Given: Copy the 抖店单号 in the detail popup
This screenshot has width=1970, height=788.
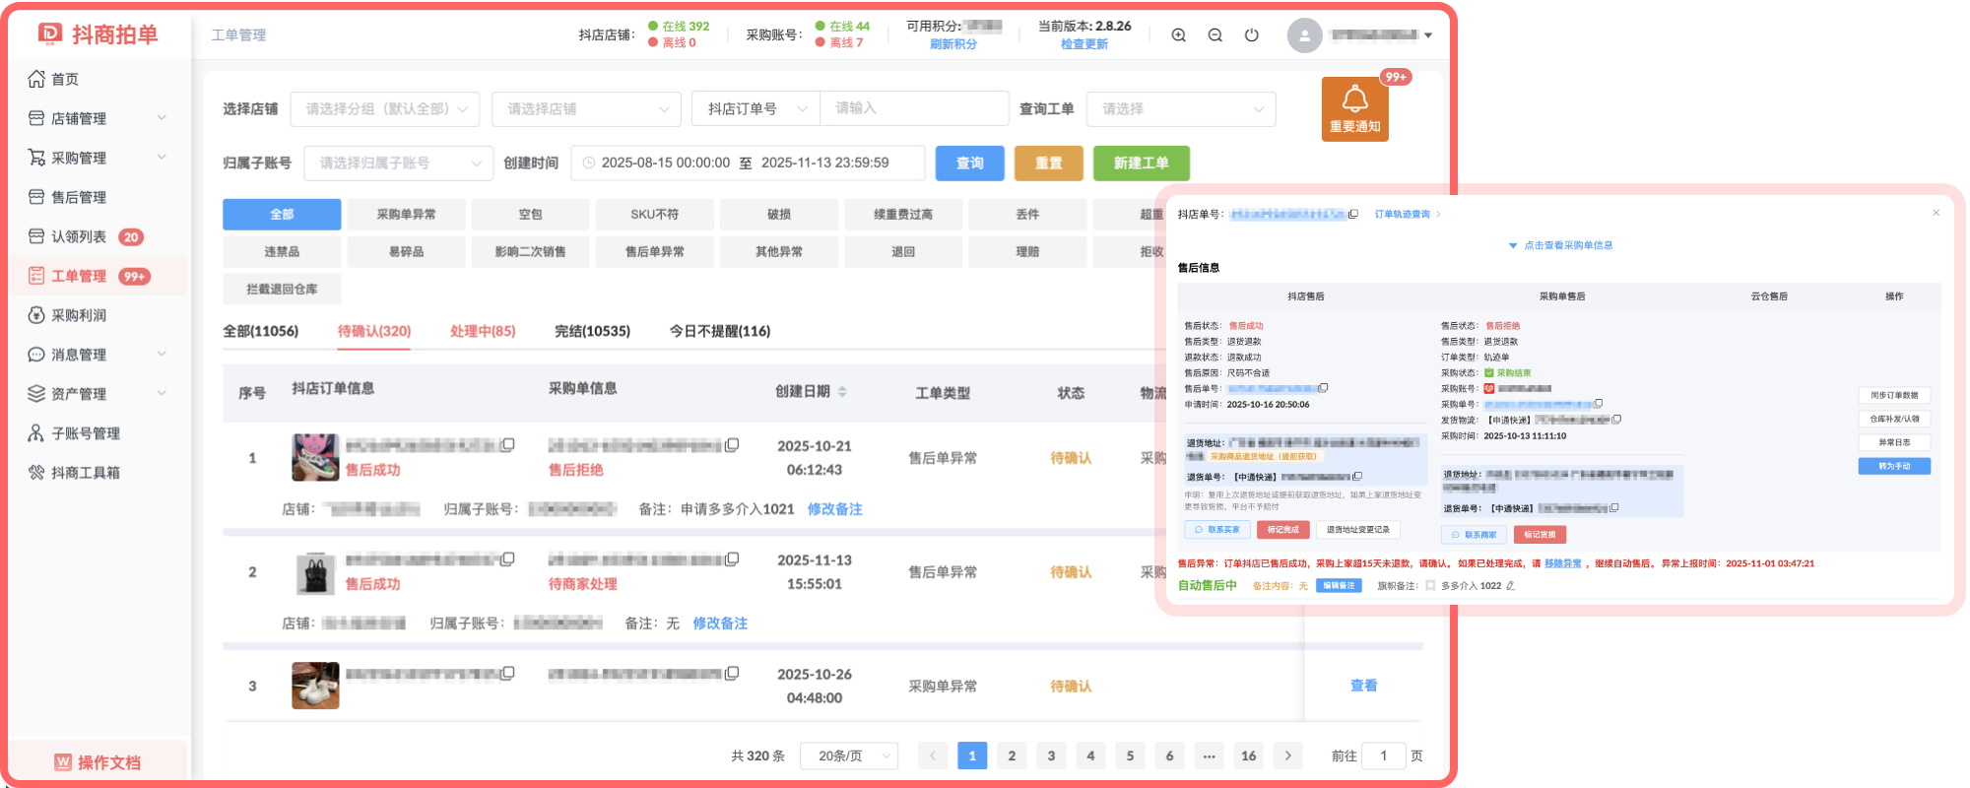Looking at the screenshot, I should (x=1353, y=214).
